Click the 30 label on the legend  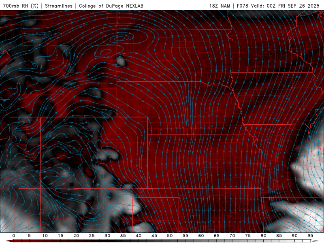(x=107, y=236)
